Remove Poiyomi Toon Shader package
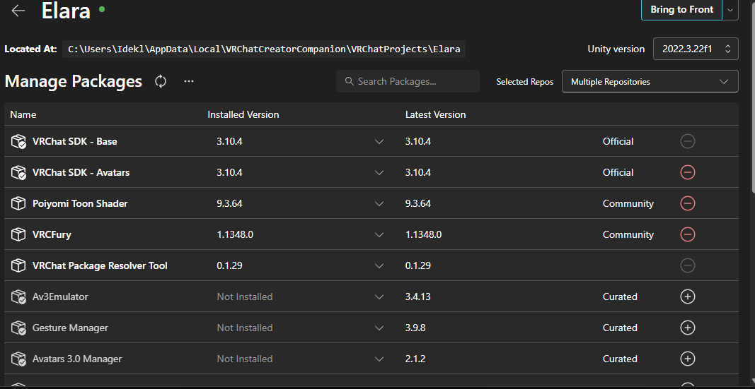 (688, 203)
